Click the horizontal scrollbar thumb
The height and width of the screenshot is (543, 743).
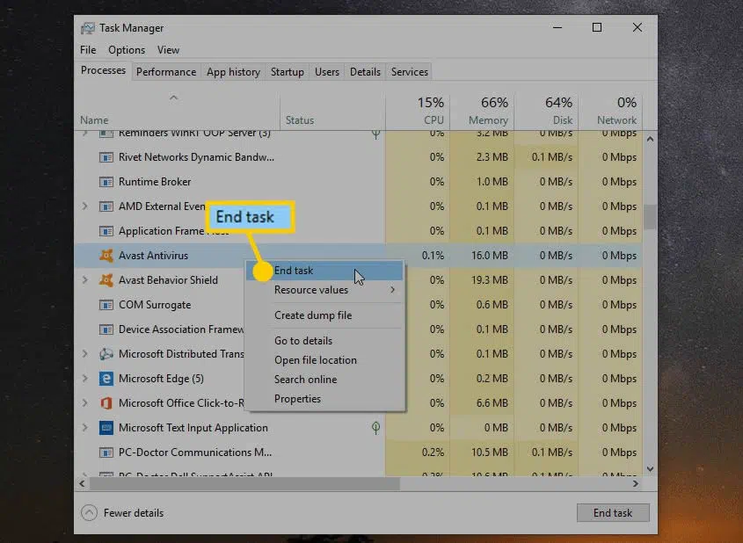pos(244,484)
